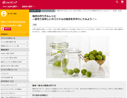The width and height of the screenshot is (127, 98).
Task: Click chevron beside ランキング item
Action: point(27,73)
